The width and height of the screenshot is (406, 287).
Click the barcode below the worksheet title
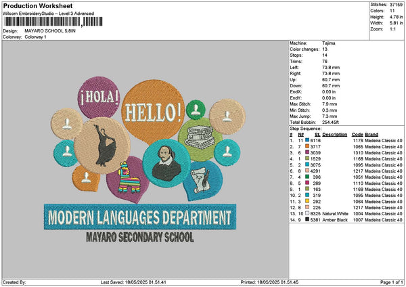[x=51, y=22]
